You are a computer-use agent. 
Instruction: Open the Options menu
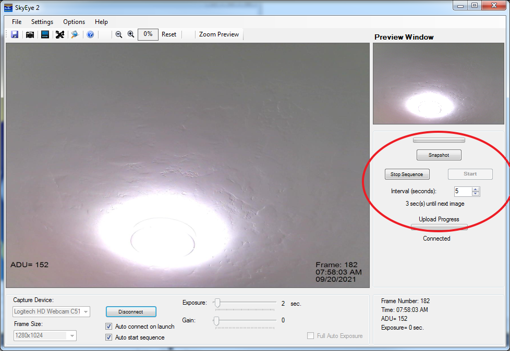pyautogui.click(x=74, y=22)
